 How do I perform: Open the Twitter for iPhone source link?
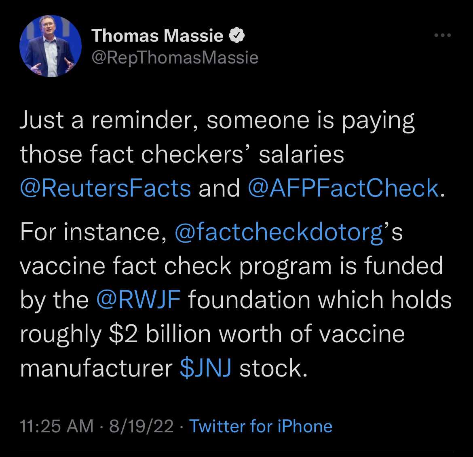pyautogui.click(x=261, y=427)
